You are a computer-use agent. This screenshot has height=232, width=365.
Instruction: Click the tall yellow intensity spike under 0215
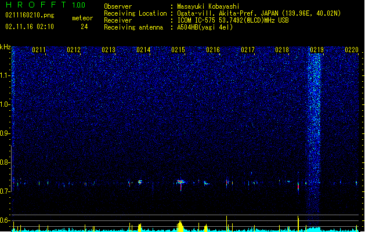tap(180, 226)
